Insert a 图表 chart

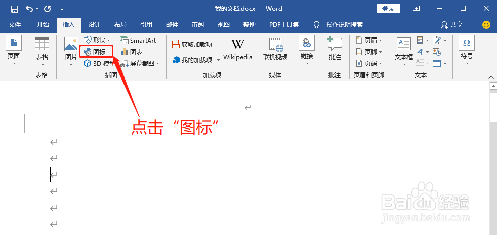[132, 52]
